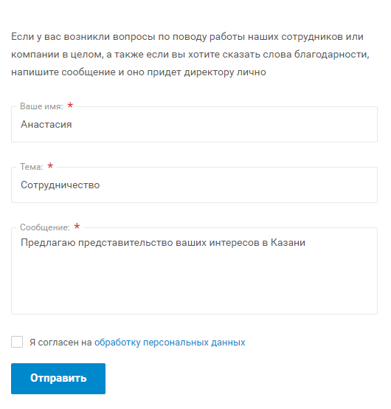Click the intro line starting 'Если у вас'
Image resolution: width=391 pixels, height=409 pixels.
pos(187,37)
